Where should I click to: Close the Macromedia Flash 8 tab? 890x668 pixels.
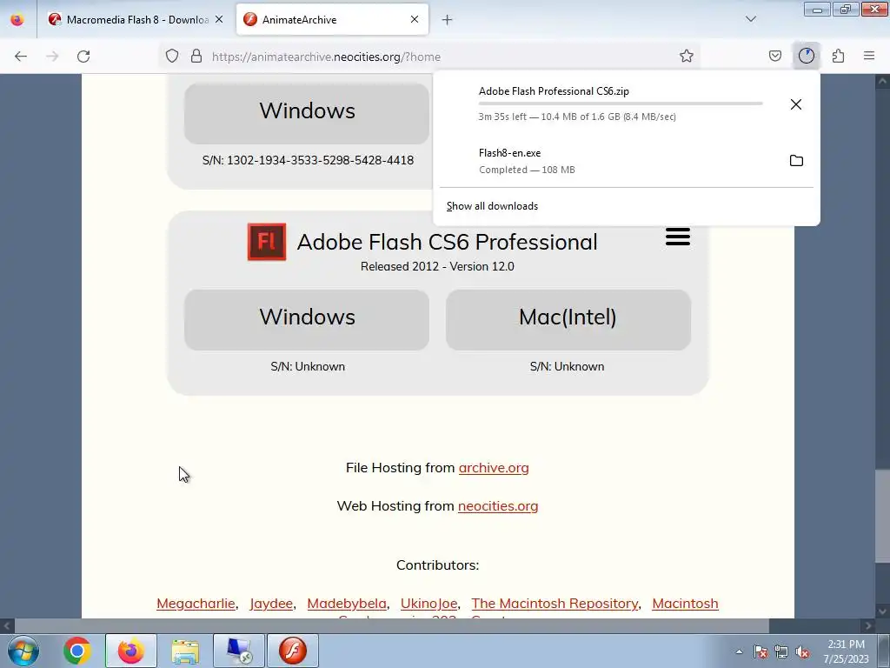219,19
